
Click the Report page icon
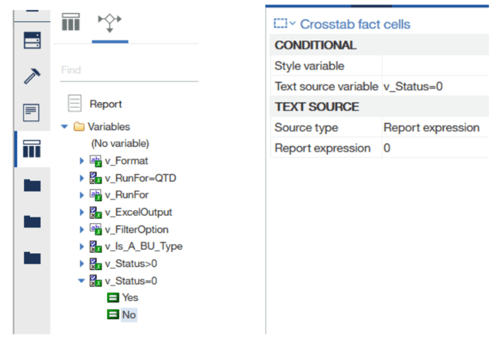[74, 103]
